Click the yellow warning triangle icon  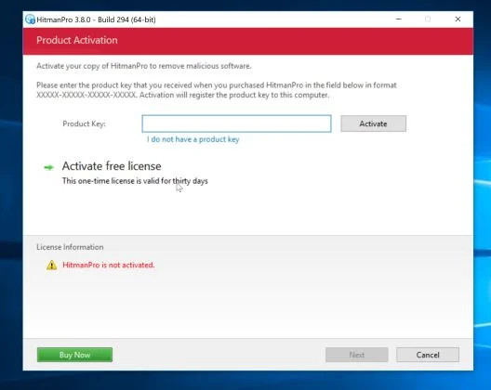(x=52, y=265)
